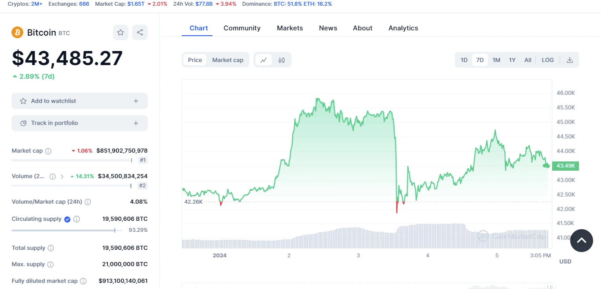Click market cap value $851,902,750,978
Screen dimensions: 601x289
click(x=122, y=151)
